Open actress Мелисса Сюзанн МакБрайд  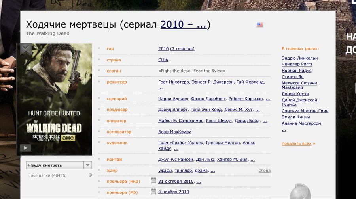299,85
